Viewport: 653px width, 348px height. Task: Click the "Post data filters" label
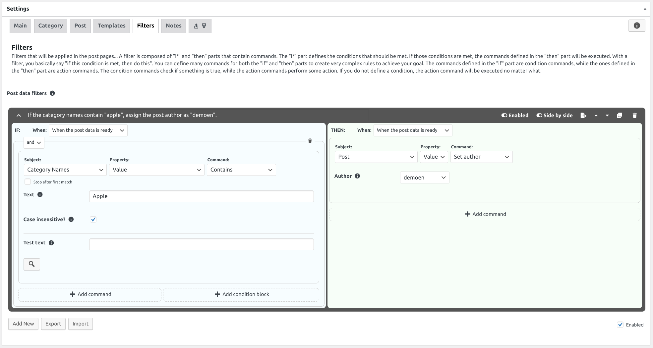pos(27,93)
